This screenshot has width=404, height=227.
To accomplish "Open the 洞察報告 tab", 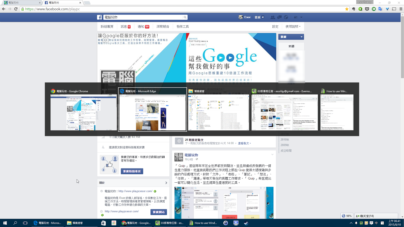I will 163,26.
